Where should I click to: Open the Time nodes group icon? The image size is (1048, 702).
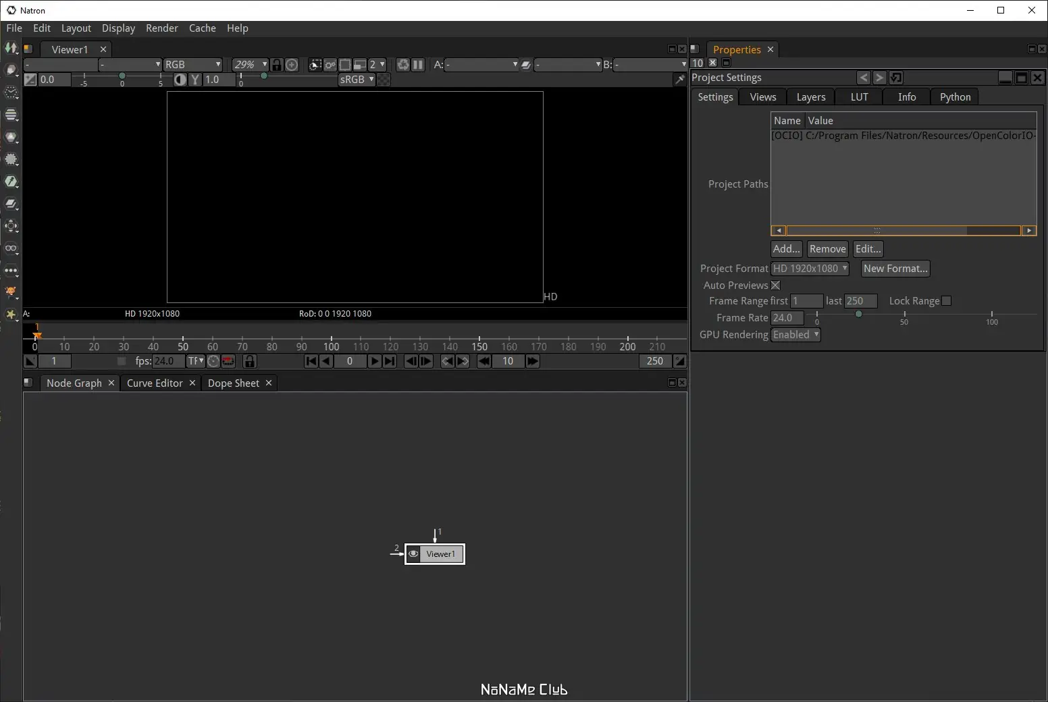tap(11, 92)
